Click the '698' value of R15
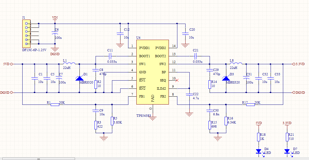Viewport: 309px width, 160px height. tap(214, 127)
